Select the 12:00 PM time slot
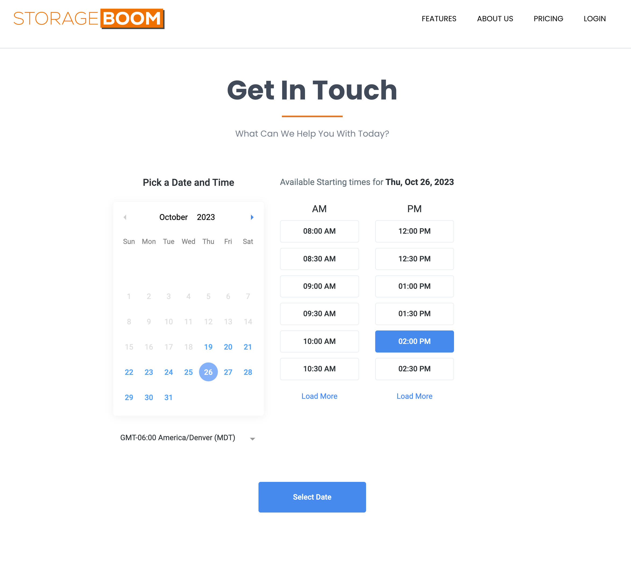 point(414,230)
